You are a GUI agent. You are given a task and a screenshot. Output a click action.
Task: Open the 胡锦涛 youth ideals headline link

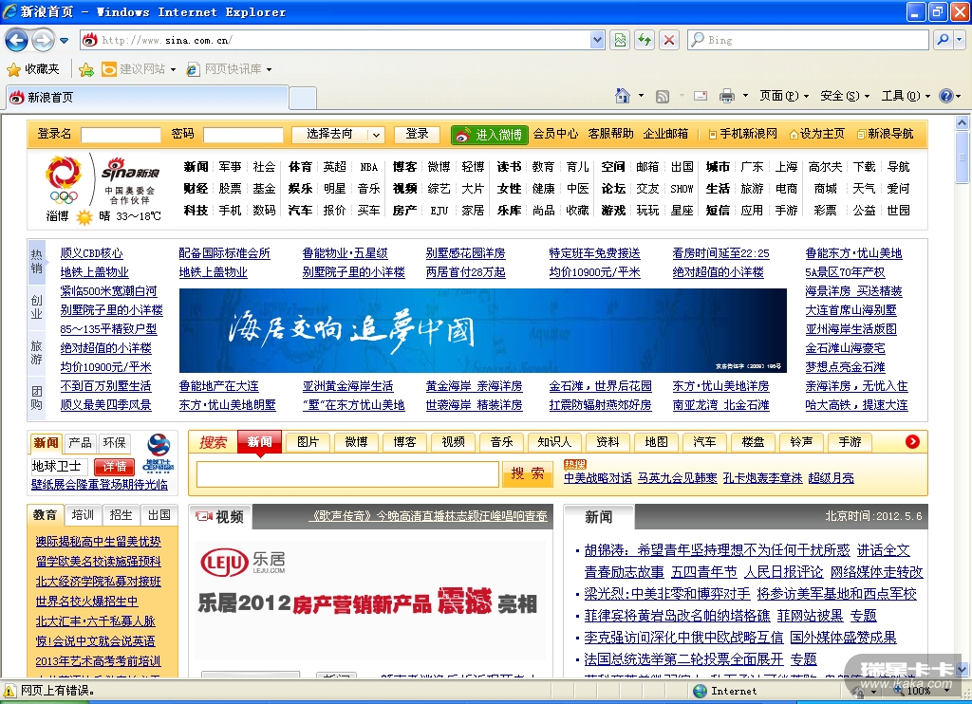[718, 549]
